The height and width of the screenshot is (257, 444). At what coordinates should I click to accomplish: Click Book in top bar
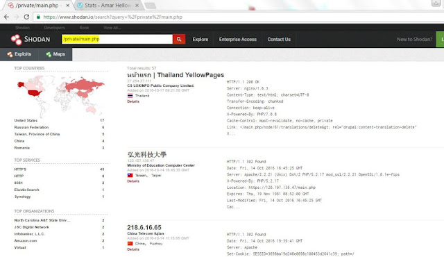[x=84, y=28]
